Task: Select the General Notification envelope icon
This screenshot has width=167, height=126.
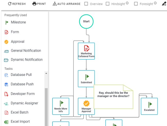Action: [x=6, y=51]
